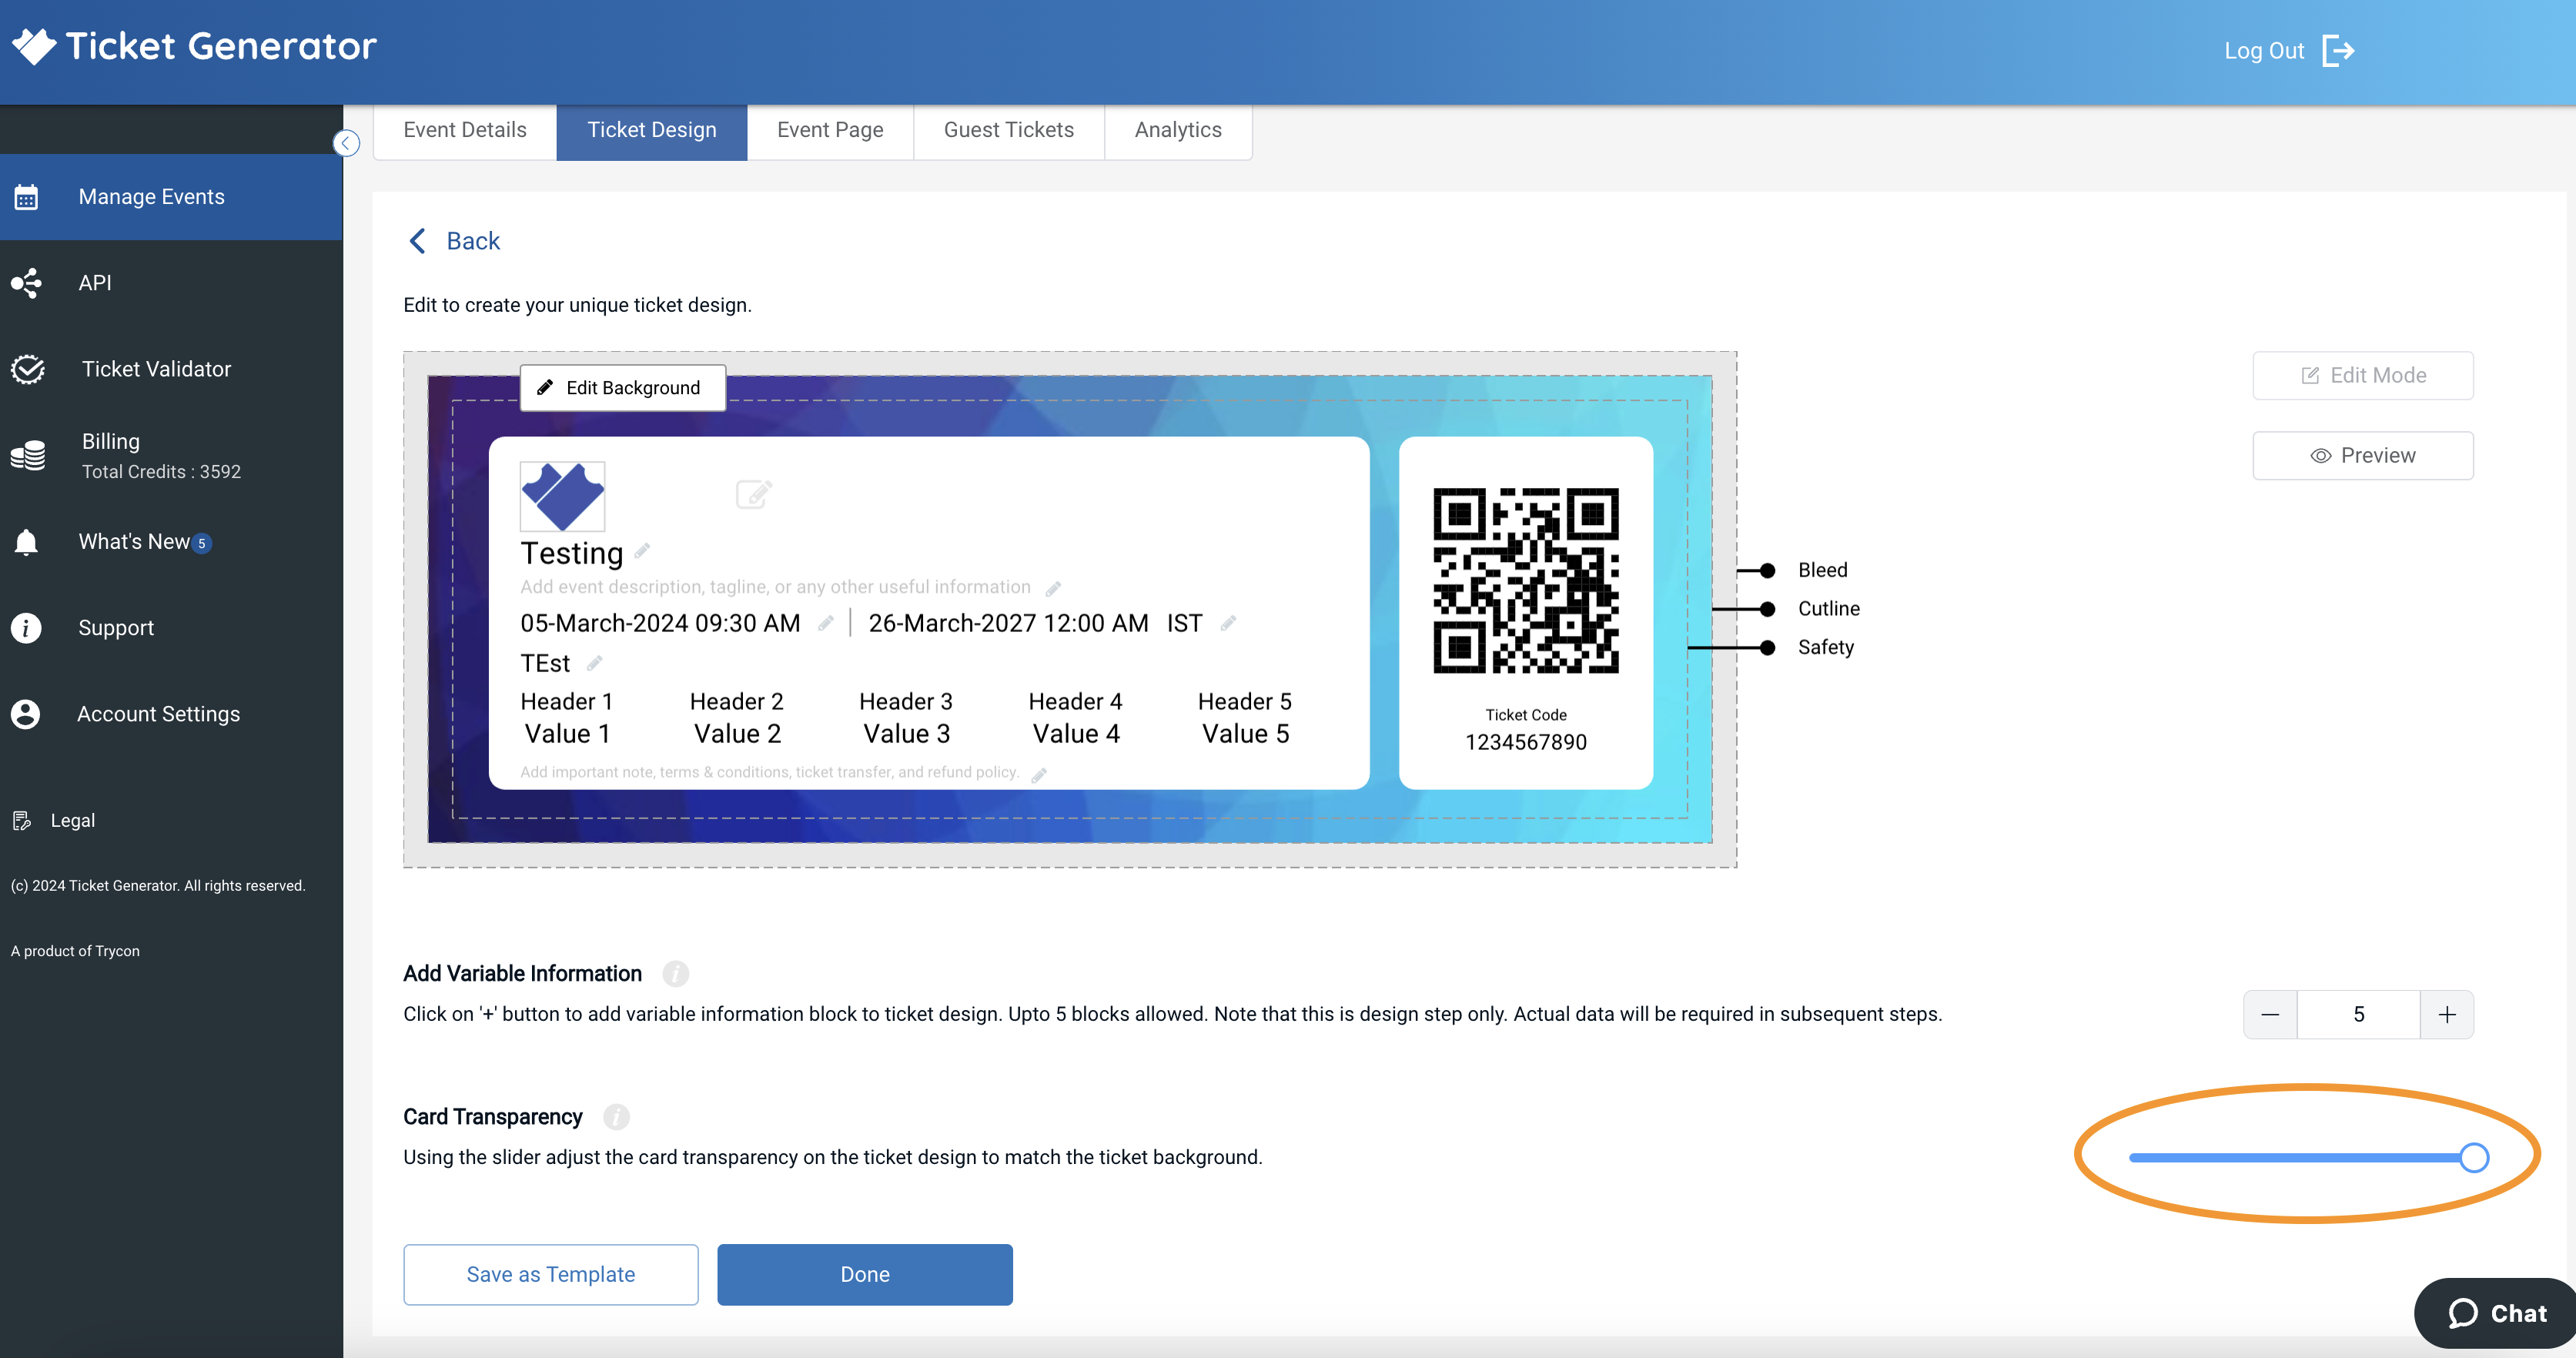The width and height of the screenshot is (2576, 1358).
Task: Open What's New bell notification icon
Action: coord(26,541)
